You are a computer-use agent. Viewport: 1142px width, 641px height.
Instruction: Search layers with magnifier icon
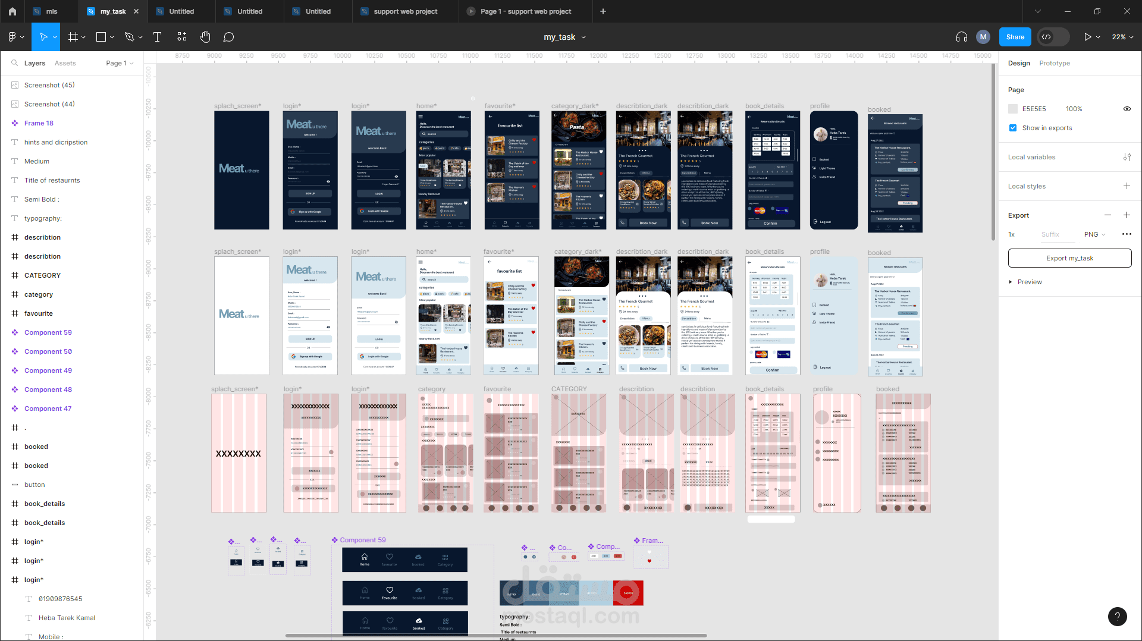point(14,63)
